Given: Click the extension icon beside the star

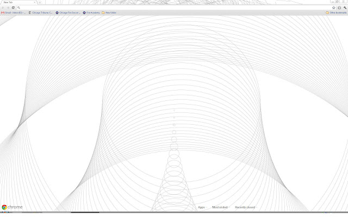Looking at the screenshot, I should pyautogui.click(x=339, y=8).
